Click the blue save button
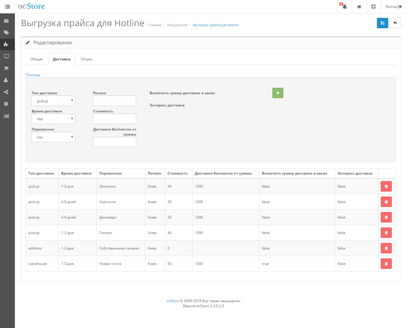Viewport: 407px width, 328px height. coord(382,23)
